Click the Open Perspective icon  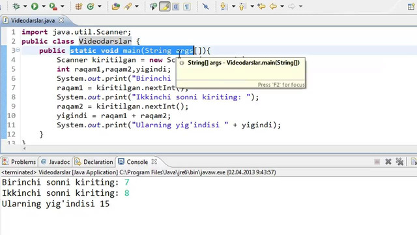[411, 7]
